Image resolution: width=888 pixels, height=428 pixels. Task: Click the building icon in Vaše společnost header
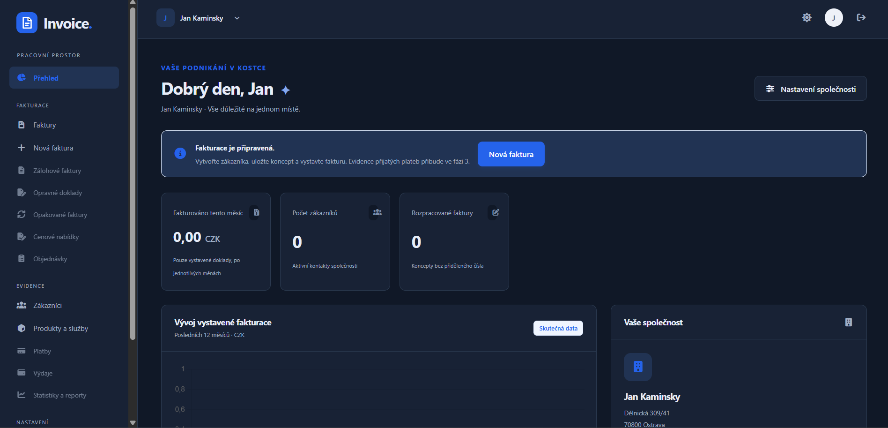coord(848,323)
